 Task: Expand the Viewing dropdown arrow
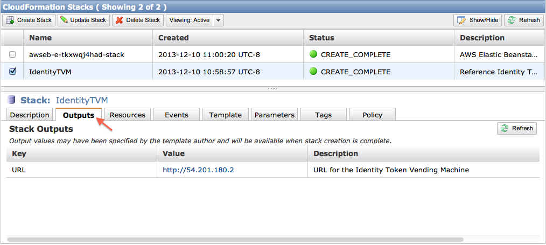click(218, 20)
